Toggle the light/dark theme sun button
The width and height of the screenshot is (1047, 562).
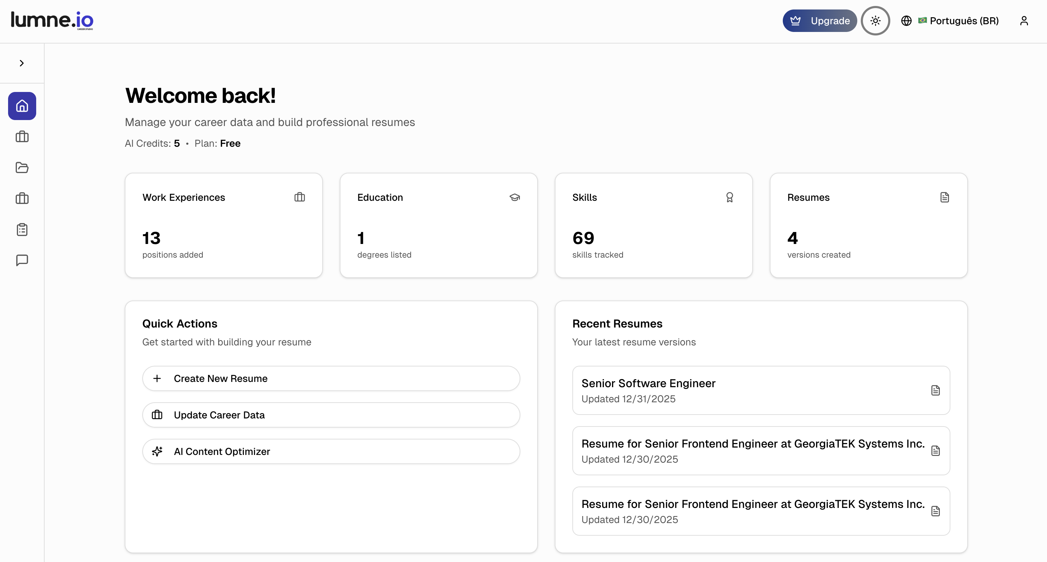(876, 21)
